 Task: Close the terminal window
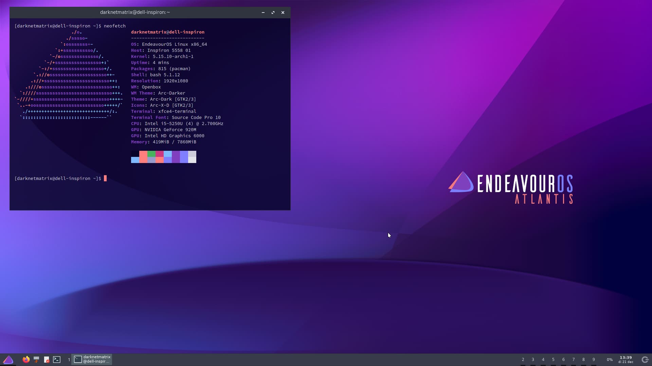[x=283, y=13]
